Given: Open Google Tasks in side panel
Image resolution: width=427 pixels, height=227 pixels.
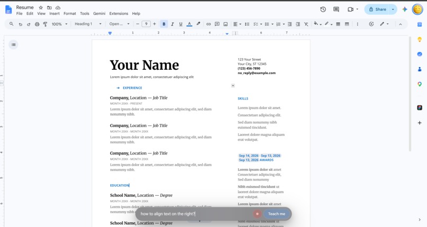Looking at the screenshot, I should click(420, 54).
